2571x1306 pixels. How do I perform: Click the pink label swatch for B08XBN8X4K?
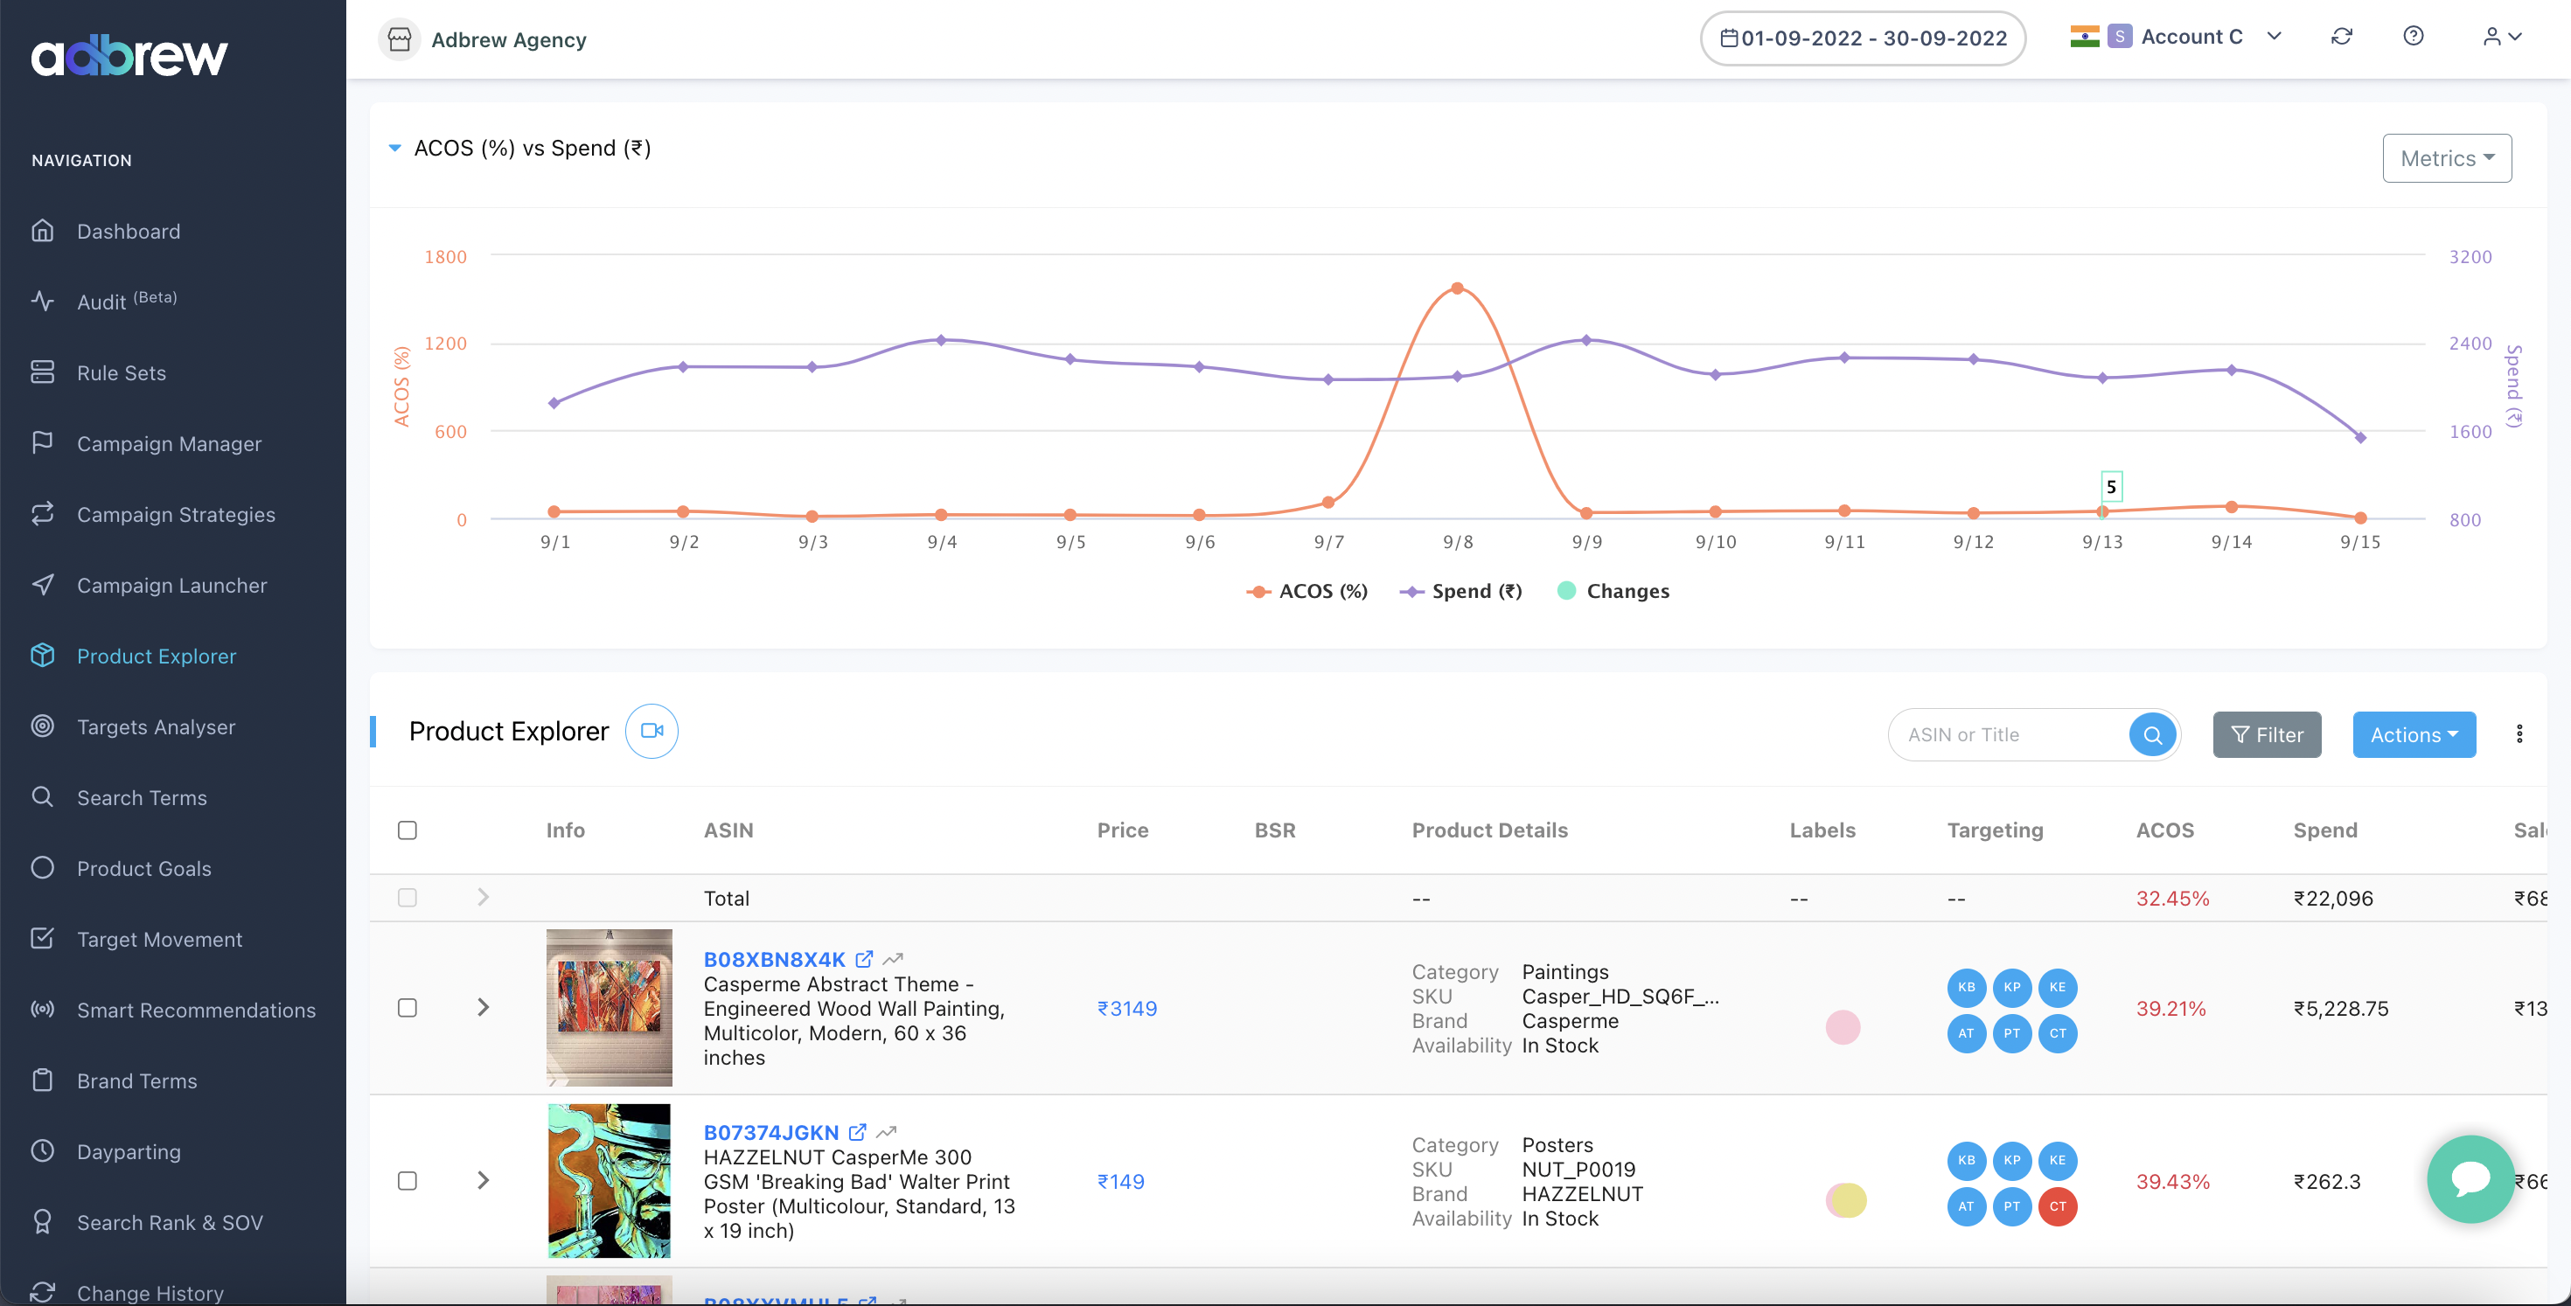[x=1843, y=1028]
